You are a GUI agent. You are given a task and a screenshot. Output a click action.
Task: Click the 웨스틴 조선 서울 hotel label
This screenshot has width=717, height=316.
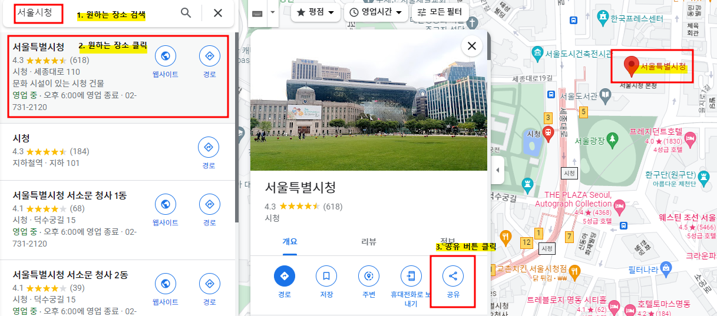pos(687,218)
